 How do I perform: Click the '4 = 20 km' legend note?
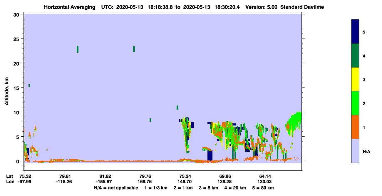coord(235,188)
